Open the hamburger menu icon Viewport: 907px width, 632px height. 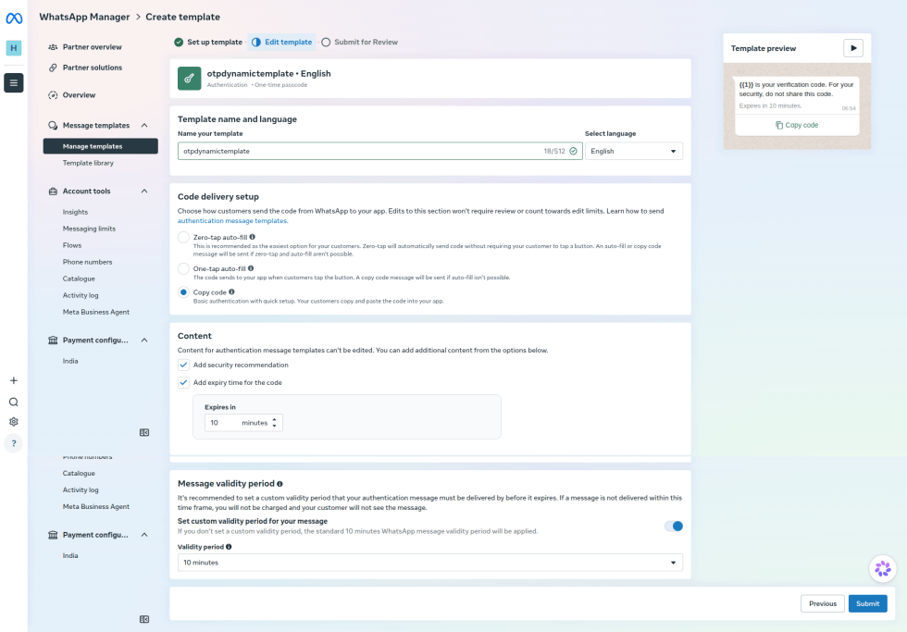pyautogui.click(x=13, y=82)
